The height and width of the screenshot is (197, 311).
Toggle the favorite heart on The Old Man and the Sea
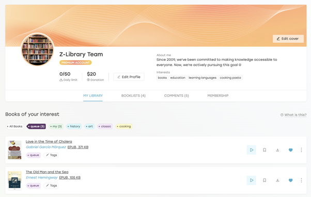pyautogui.click(x=290, y=180)
